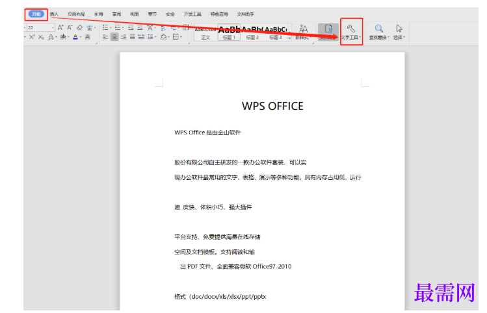Apply borders with the border grid icon
Image resolution: width=487 pixels, height=313 pixels.
pos(176,37)
